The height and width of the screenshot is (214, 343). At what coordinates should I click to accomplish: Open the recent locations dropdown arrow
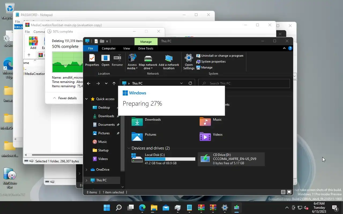(x=106, y=83)
